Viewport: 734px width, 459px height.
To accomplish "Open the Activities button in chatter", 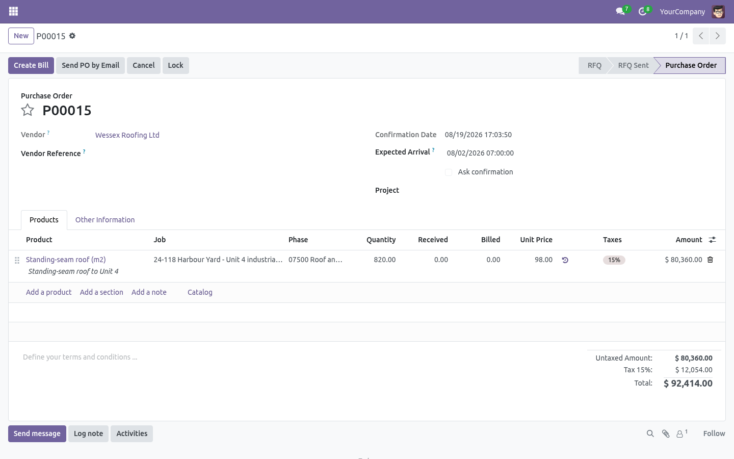I will [x=132, y=433].
